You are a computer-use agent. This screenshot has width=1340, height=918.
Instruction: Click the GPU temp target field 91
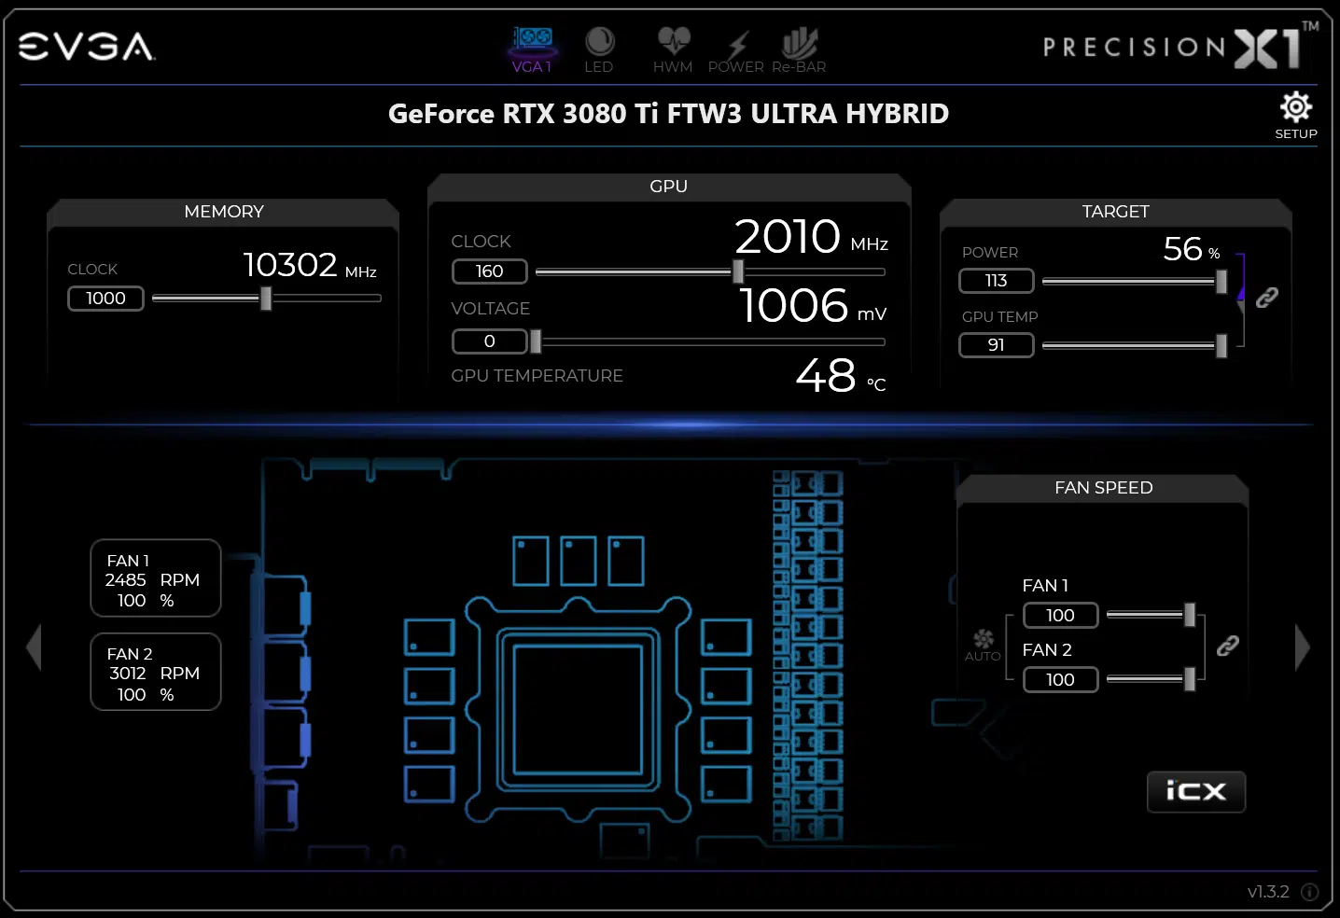[997, 345]
